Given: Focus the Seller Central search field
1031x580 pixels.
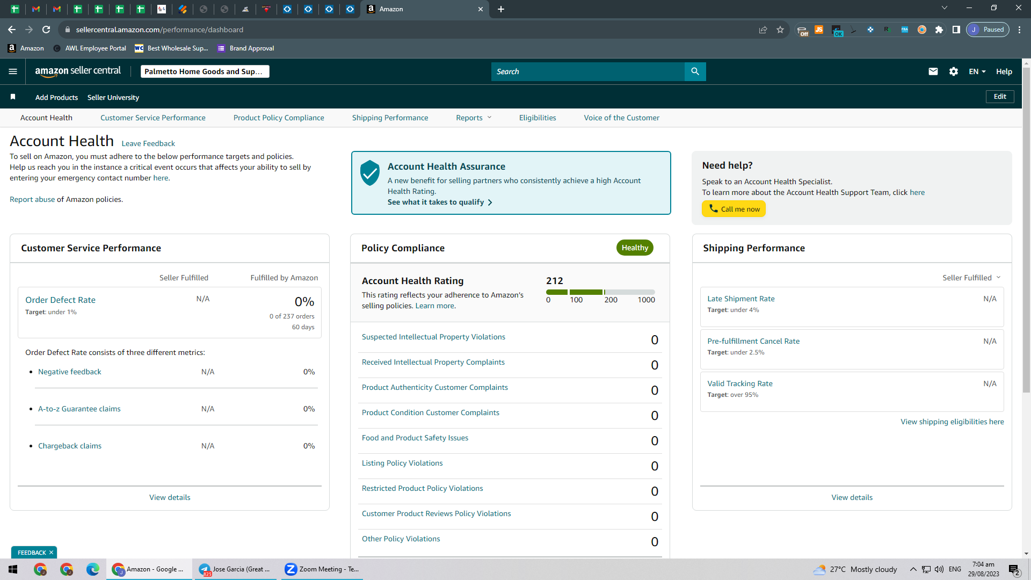Looking at the screenshot, I should click(x=588, y=71).
